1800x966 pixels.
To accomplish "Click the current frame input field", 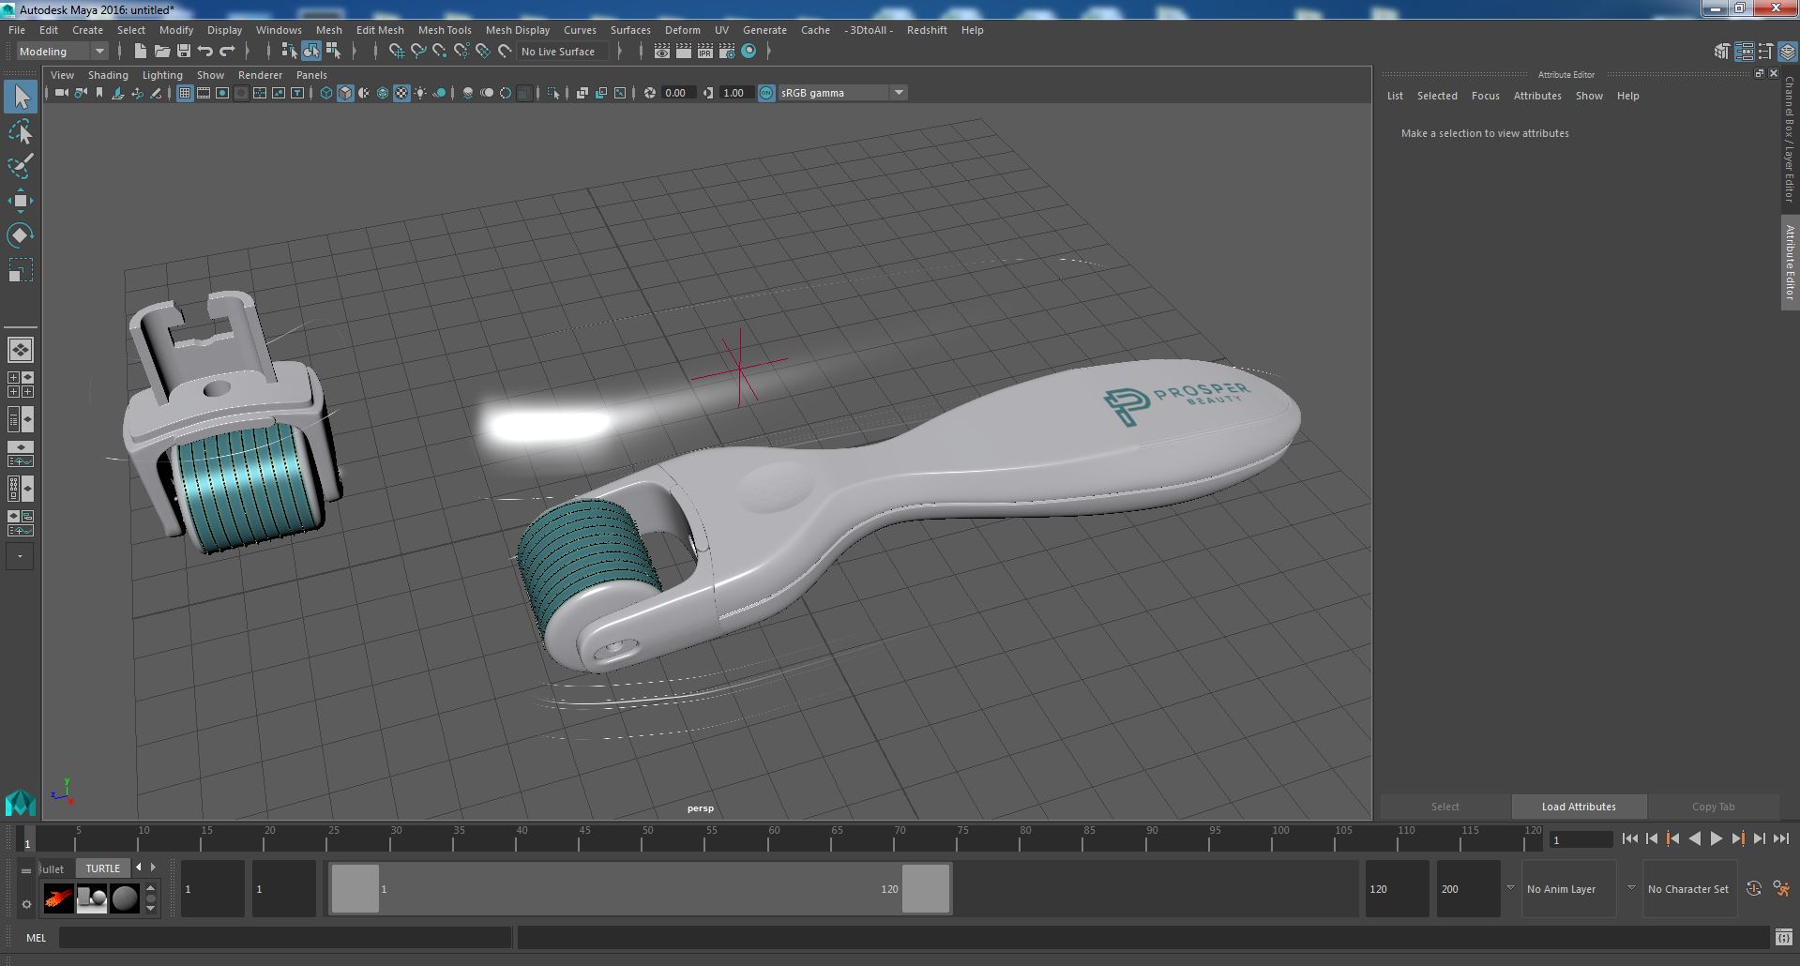I will point(1581,840).
